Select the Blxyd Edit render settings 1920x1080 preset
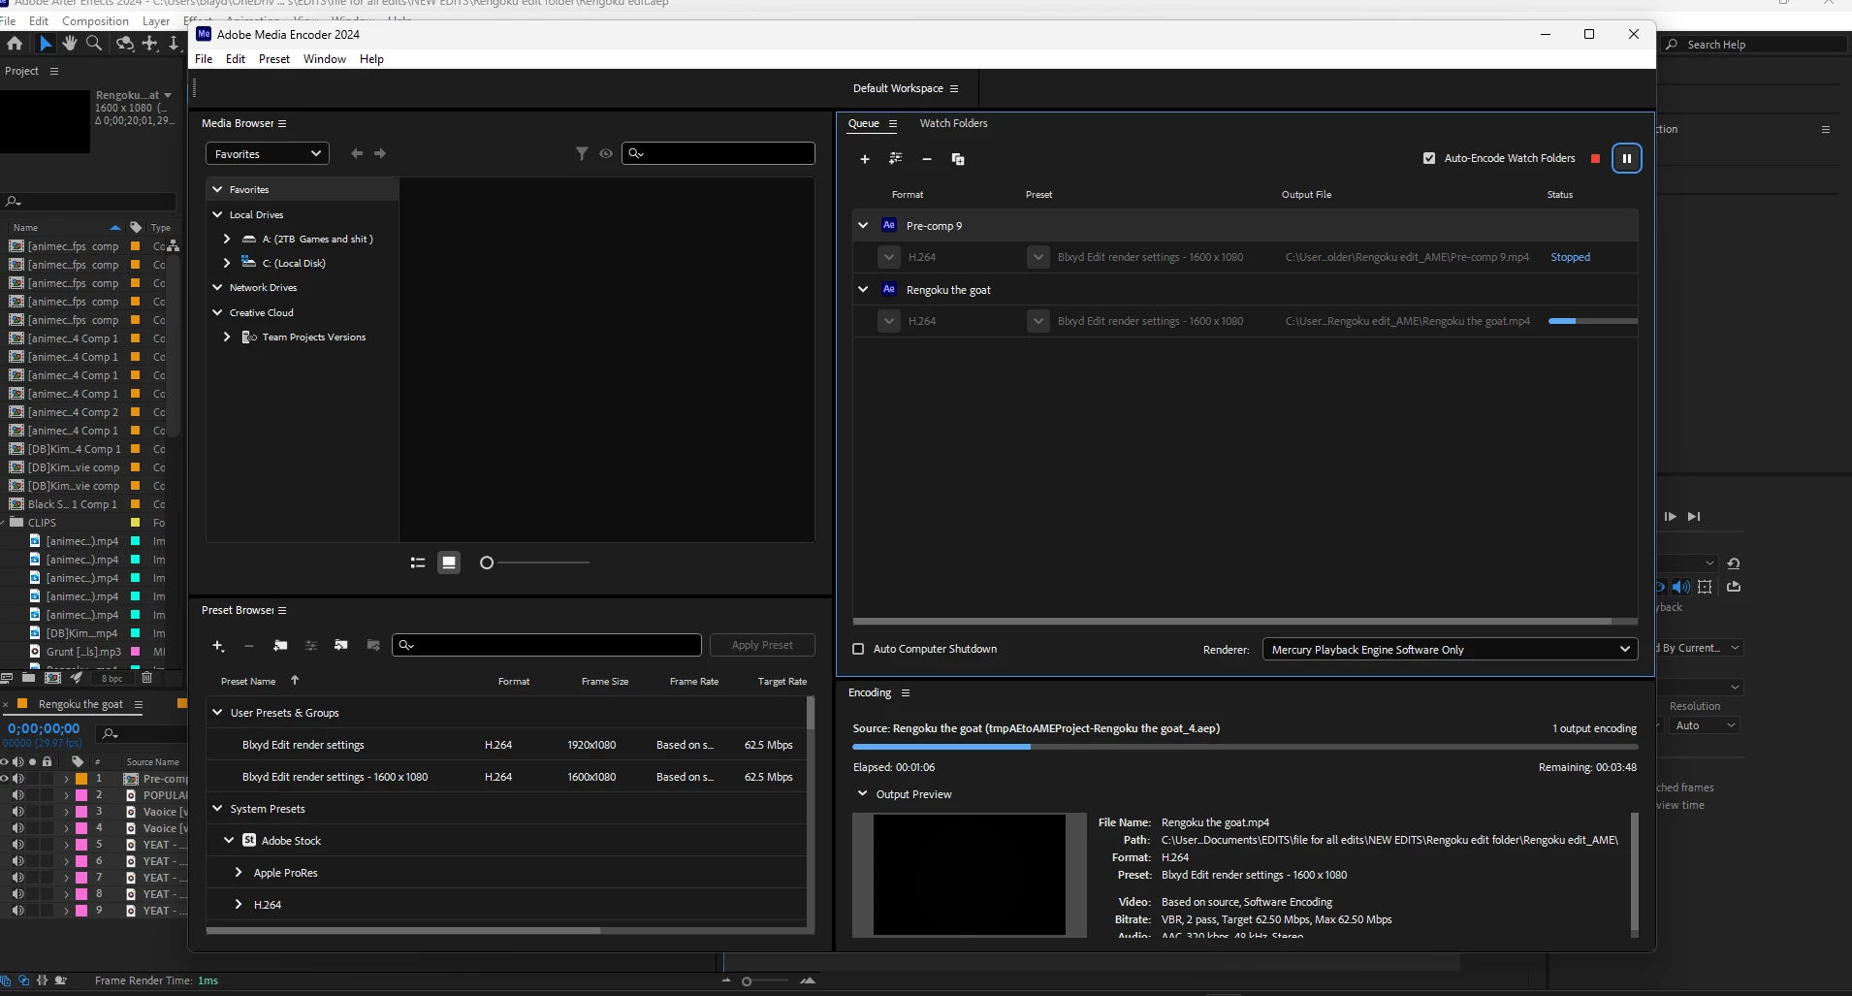This screenshot has height=996, width=1852. tap(506, 745)
